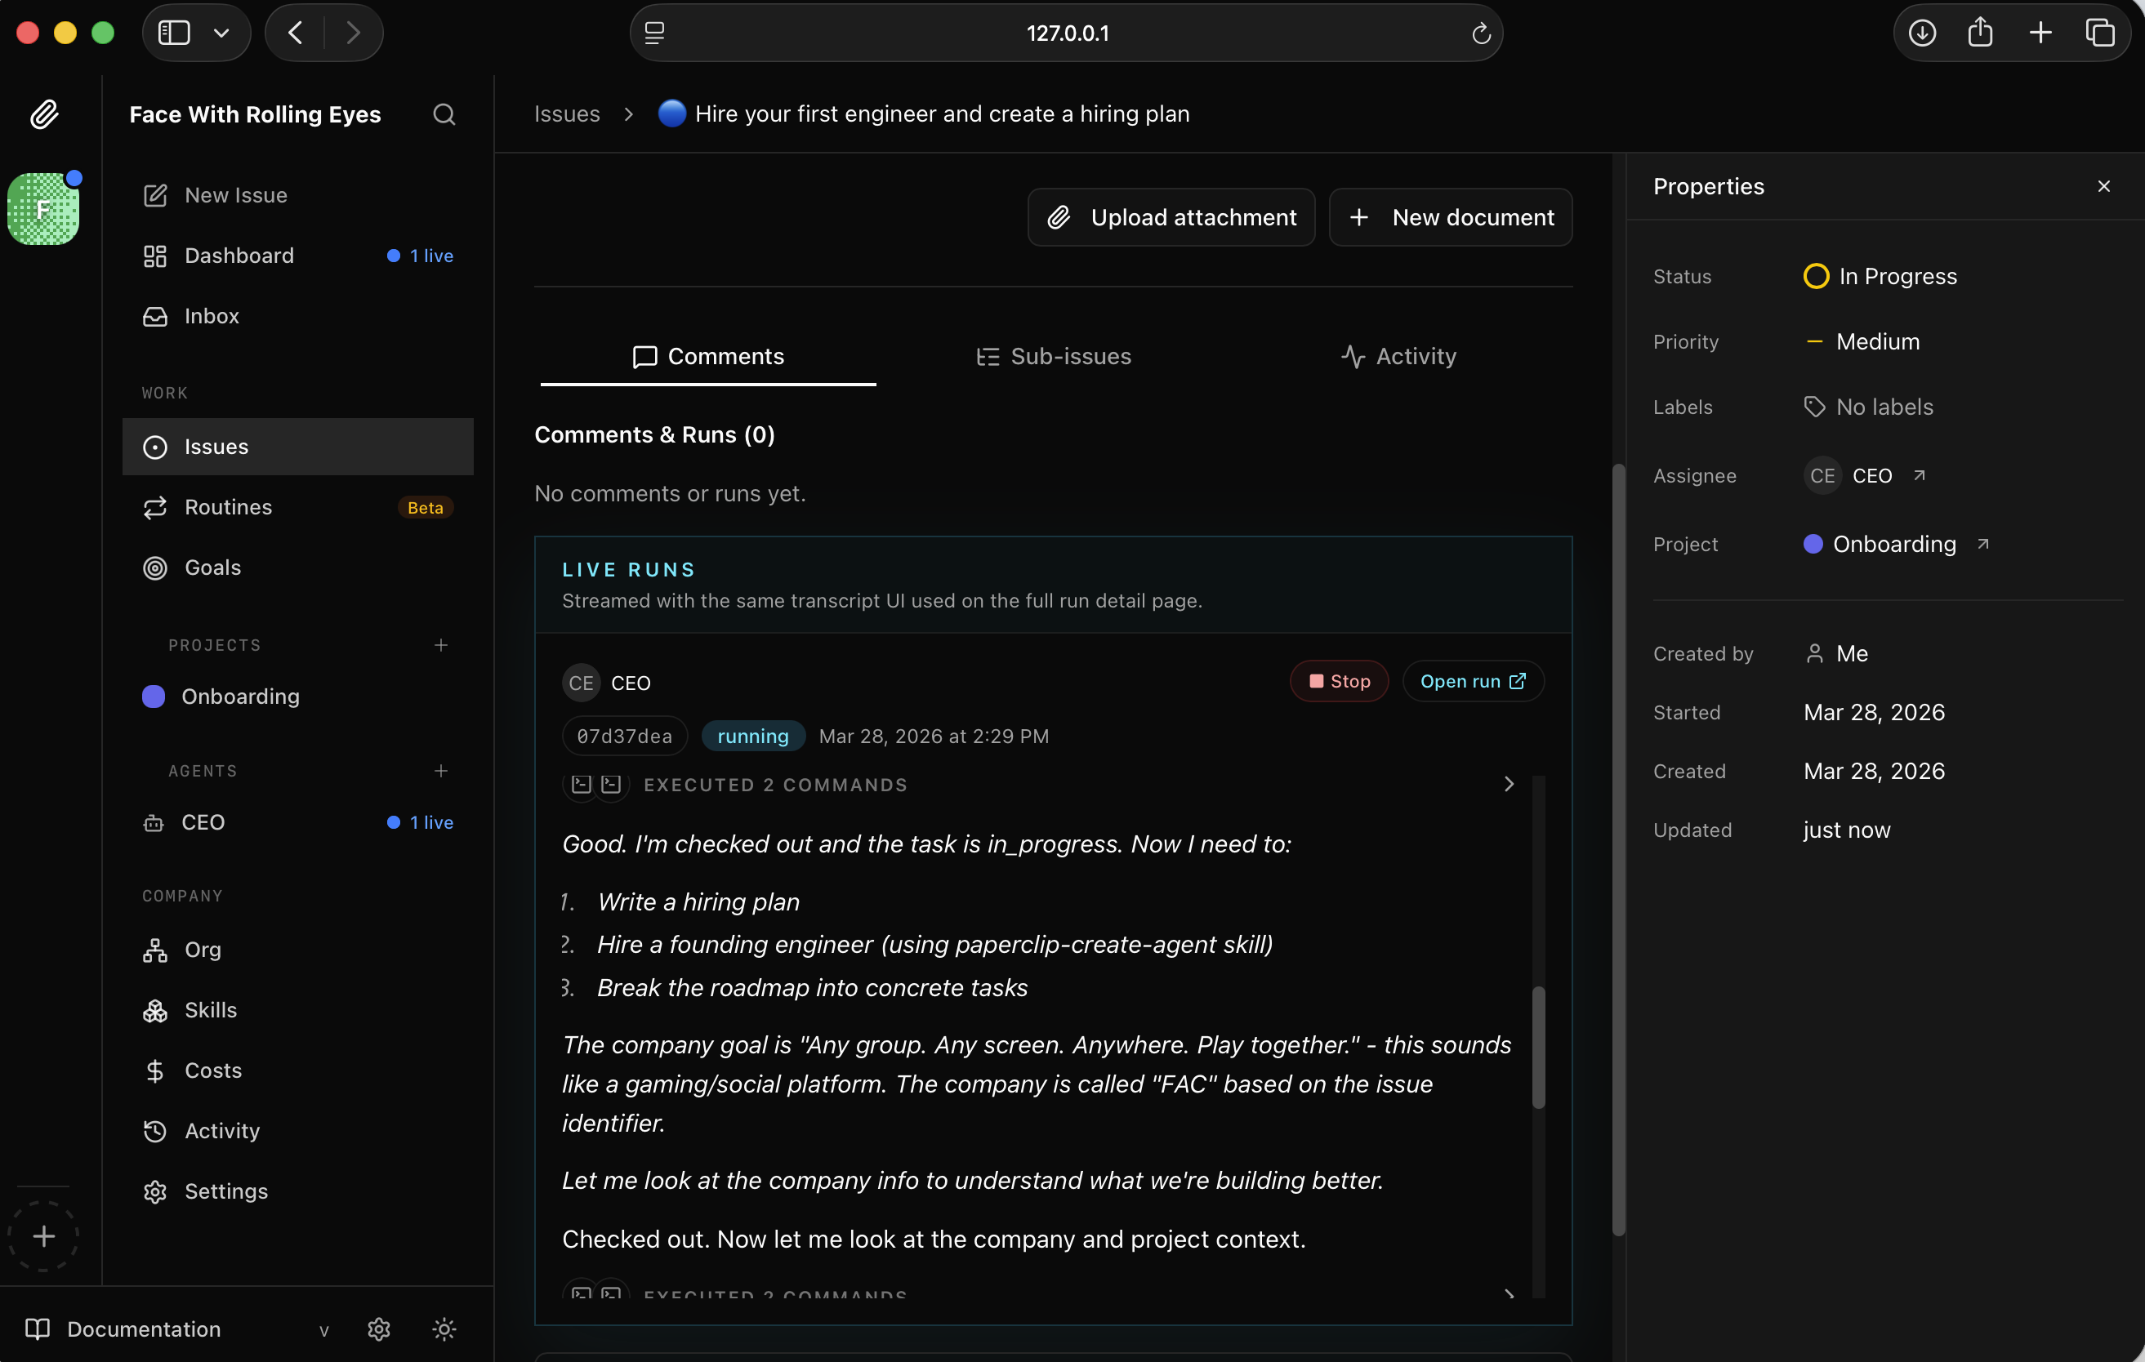Stop the running CEO live run
This screenshot has height=1362, width=2145.
[x=1339, y=681]
